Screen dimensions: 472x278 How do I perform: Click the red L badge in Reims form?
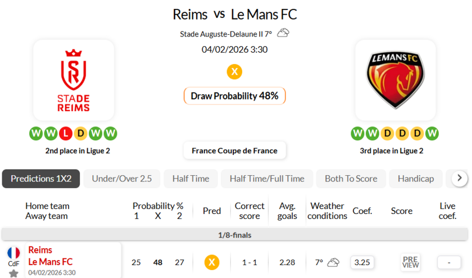coord(66,134)
